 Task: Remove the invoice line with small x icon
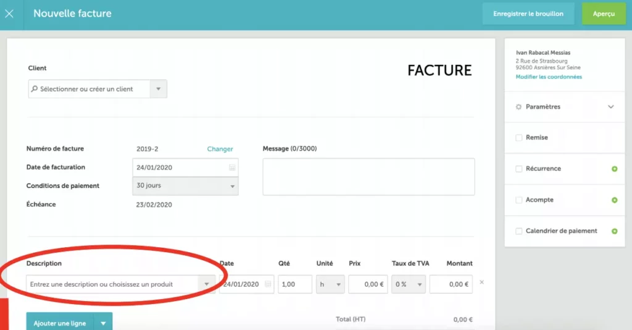[482, 283]
